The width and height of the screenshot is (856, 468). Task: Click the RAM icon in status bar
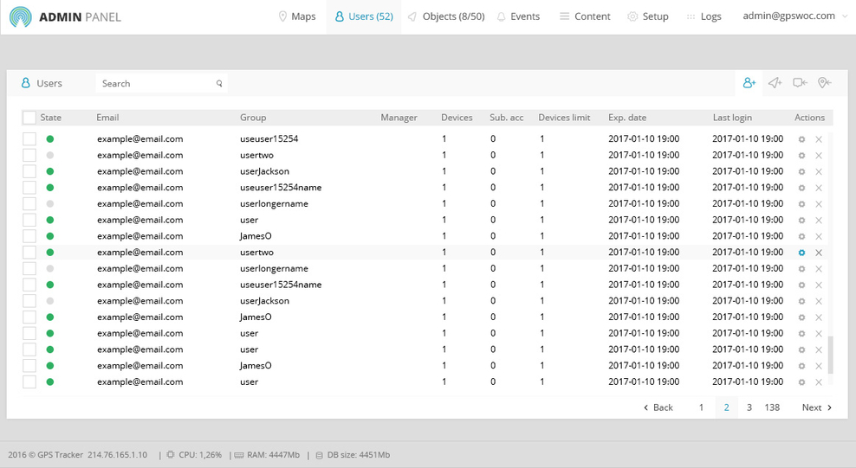click(x=239, y=455)
